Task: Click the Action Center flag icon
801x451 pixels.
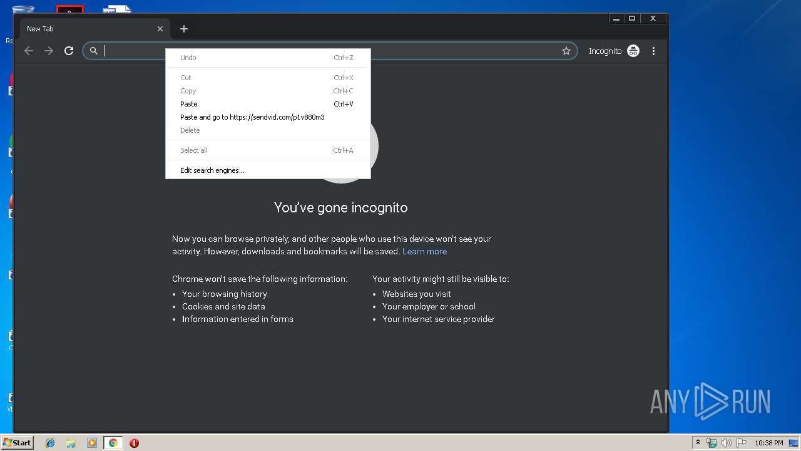Action: tap(742, 443)
